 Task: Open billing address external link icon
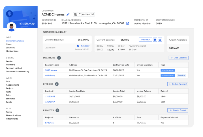[x=127, y=23]
